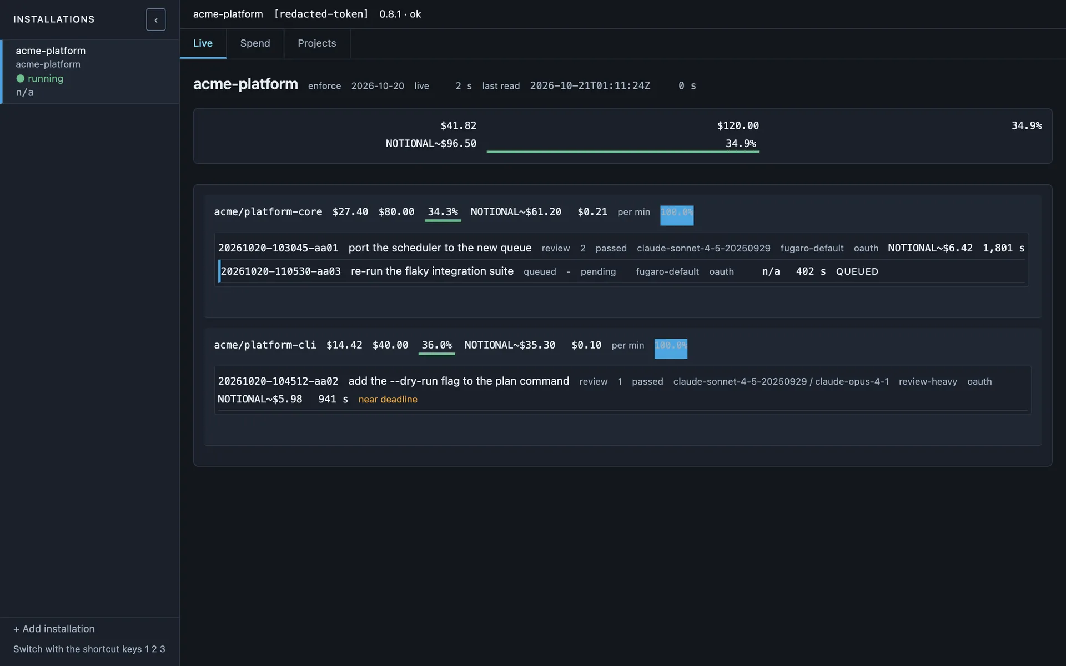Click the 0.8.1 · ok version status
This screenshot has height=666, width=1066.
(400, 14)
